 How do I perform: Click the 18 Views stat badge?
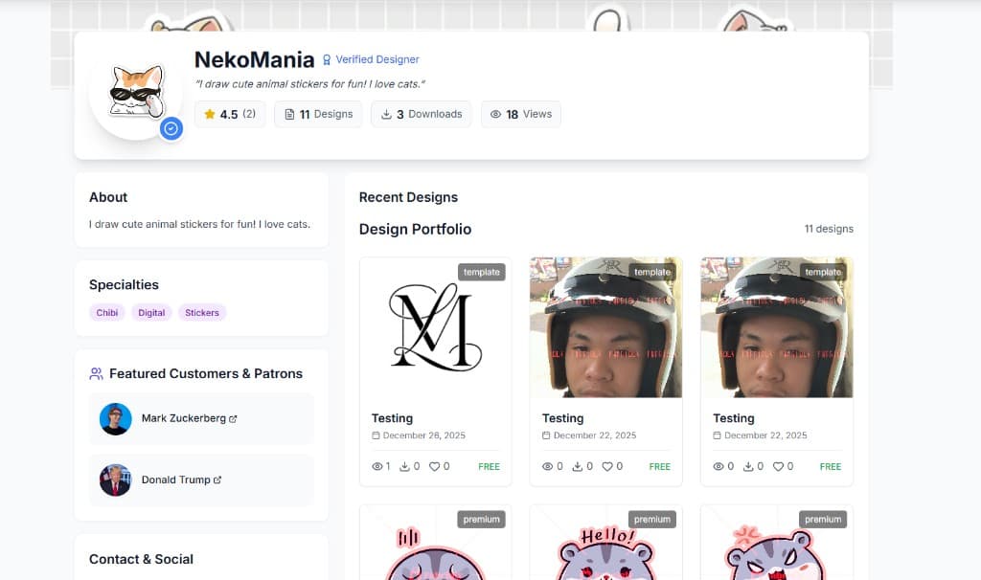(521, 114)
